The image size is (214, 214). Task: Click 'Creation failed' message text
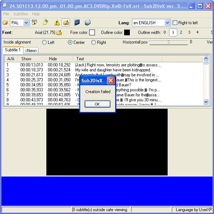(98, 92)
